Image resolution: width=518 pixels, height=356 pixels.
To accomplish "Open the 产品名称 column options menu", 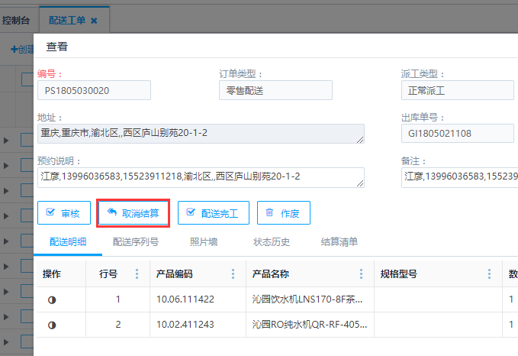I will (x=362, y=274).
